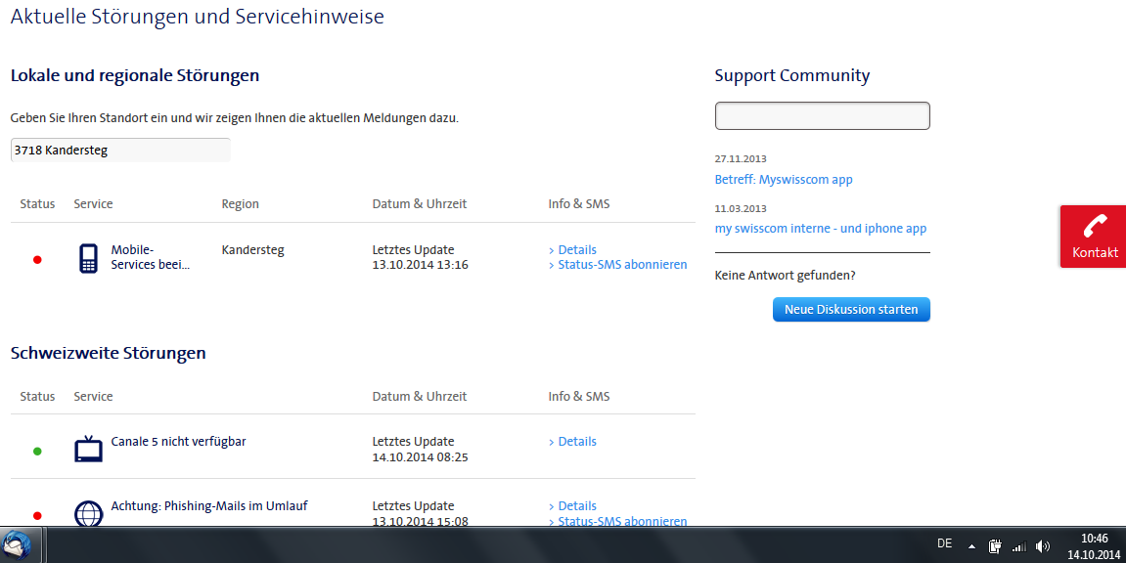This screenshot has height=563, width=1126.
Task: Click the mobile phone service icon
Action: pos(88,258)
